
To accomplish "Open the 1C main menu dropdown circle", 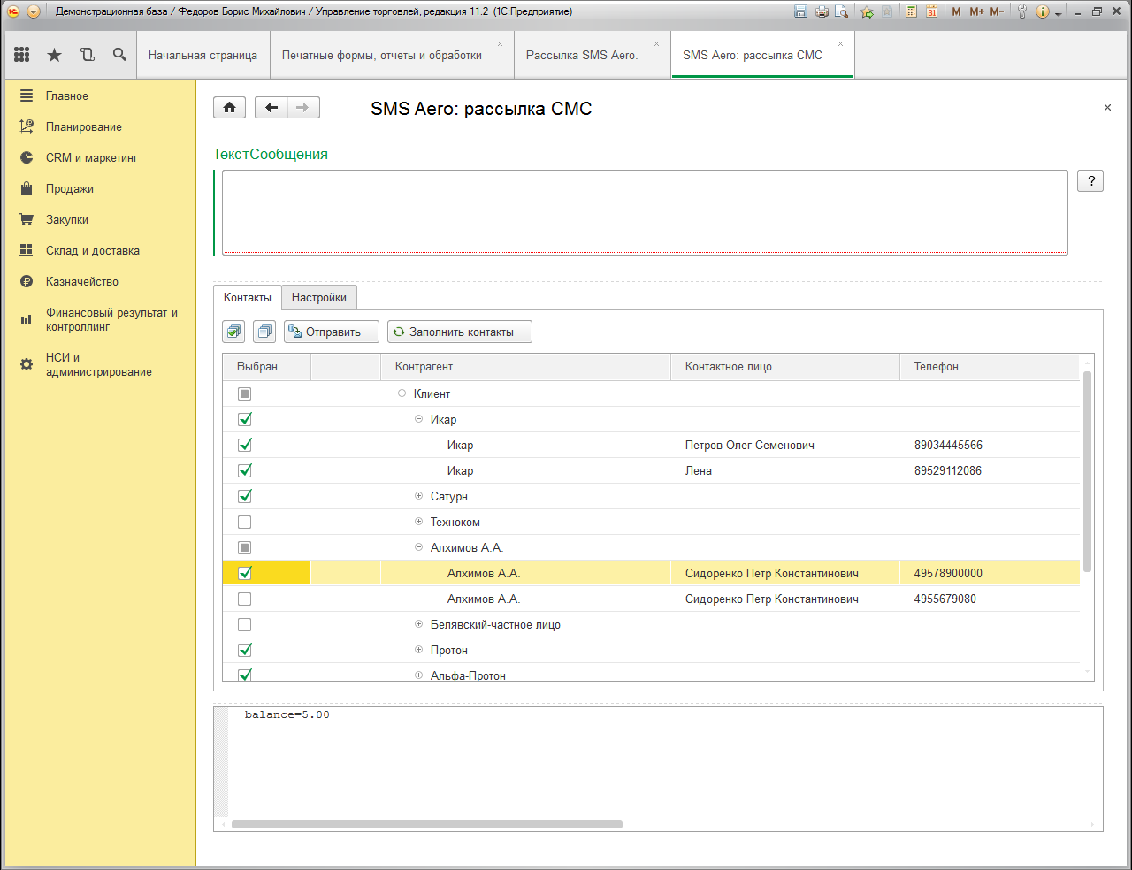I will (x=34, y=11).
